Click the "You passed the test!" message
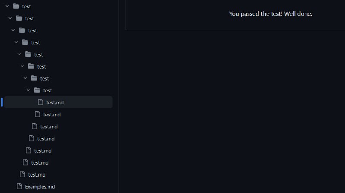The height and width of the screenshot is (193, 345). 270,14
